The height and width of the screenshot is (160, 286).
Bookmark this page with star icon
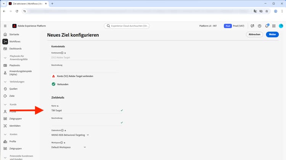point(267,11)
